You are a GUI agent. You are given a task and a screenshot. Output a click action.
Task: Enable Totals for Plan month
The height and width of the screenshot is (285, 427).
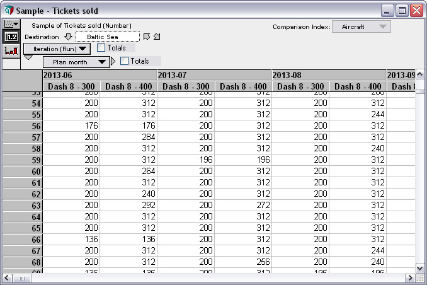tap(124, 61)
